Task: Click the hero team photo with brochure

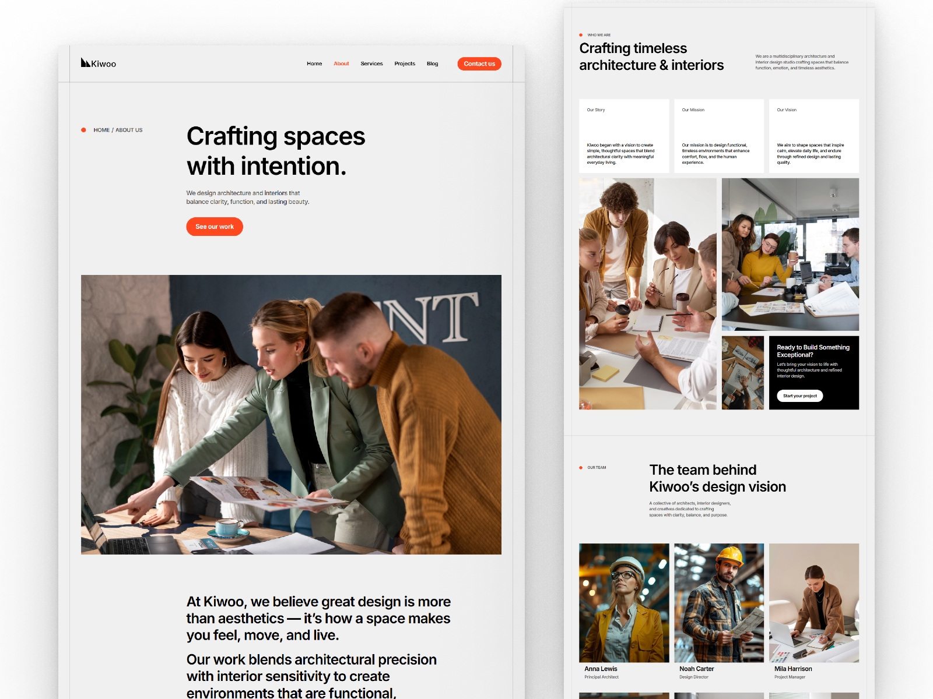Action: 291,414
